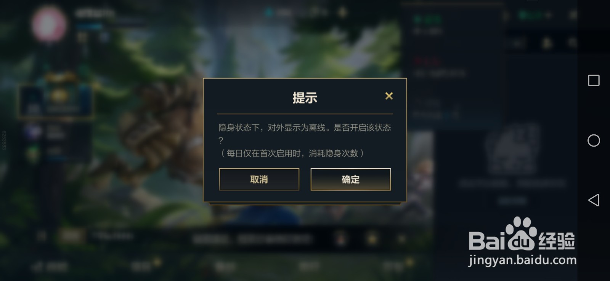Confirm invisible mode with 确定 button
Viewport: 610px width, 281px height.
click(x=351, y=179)
